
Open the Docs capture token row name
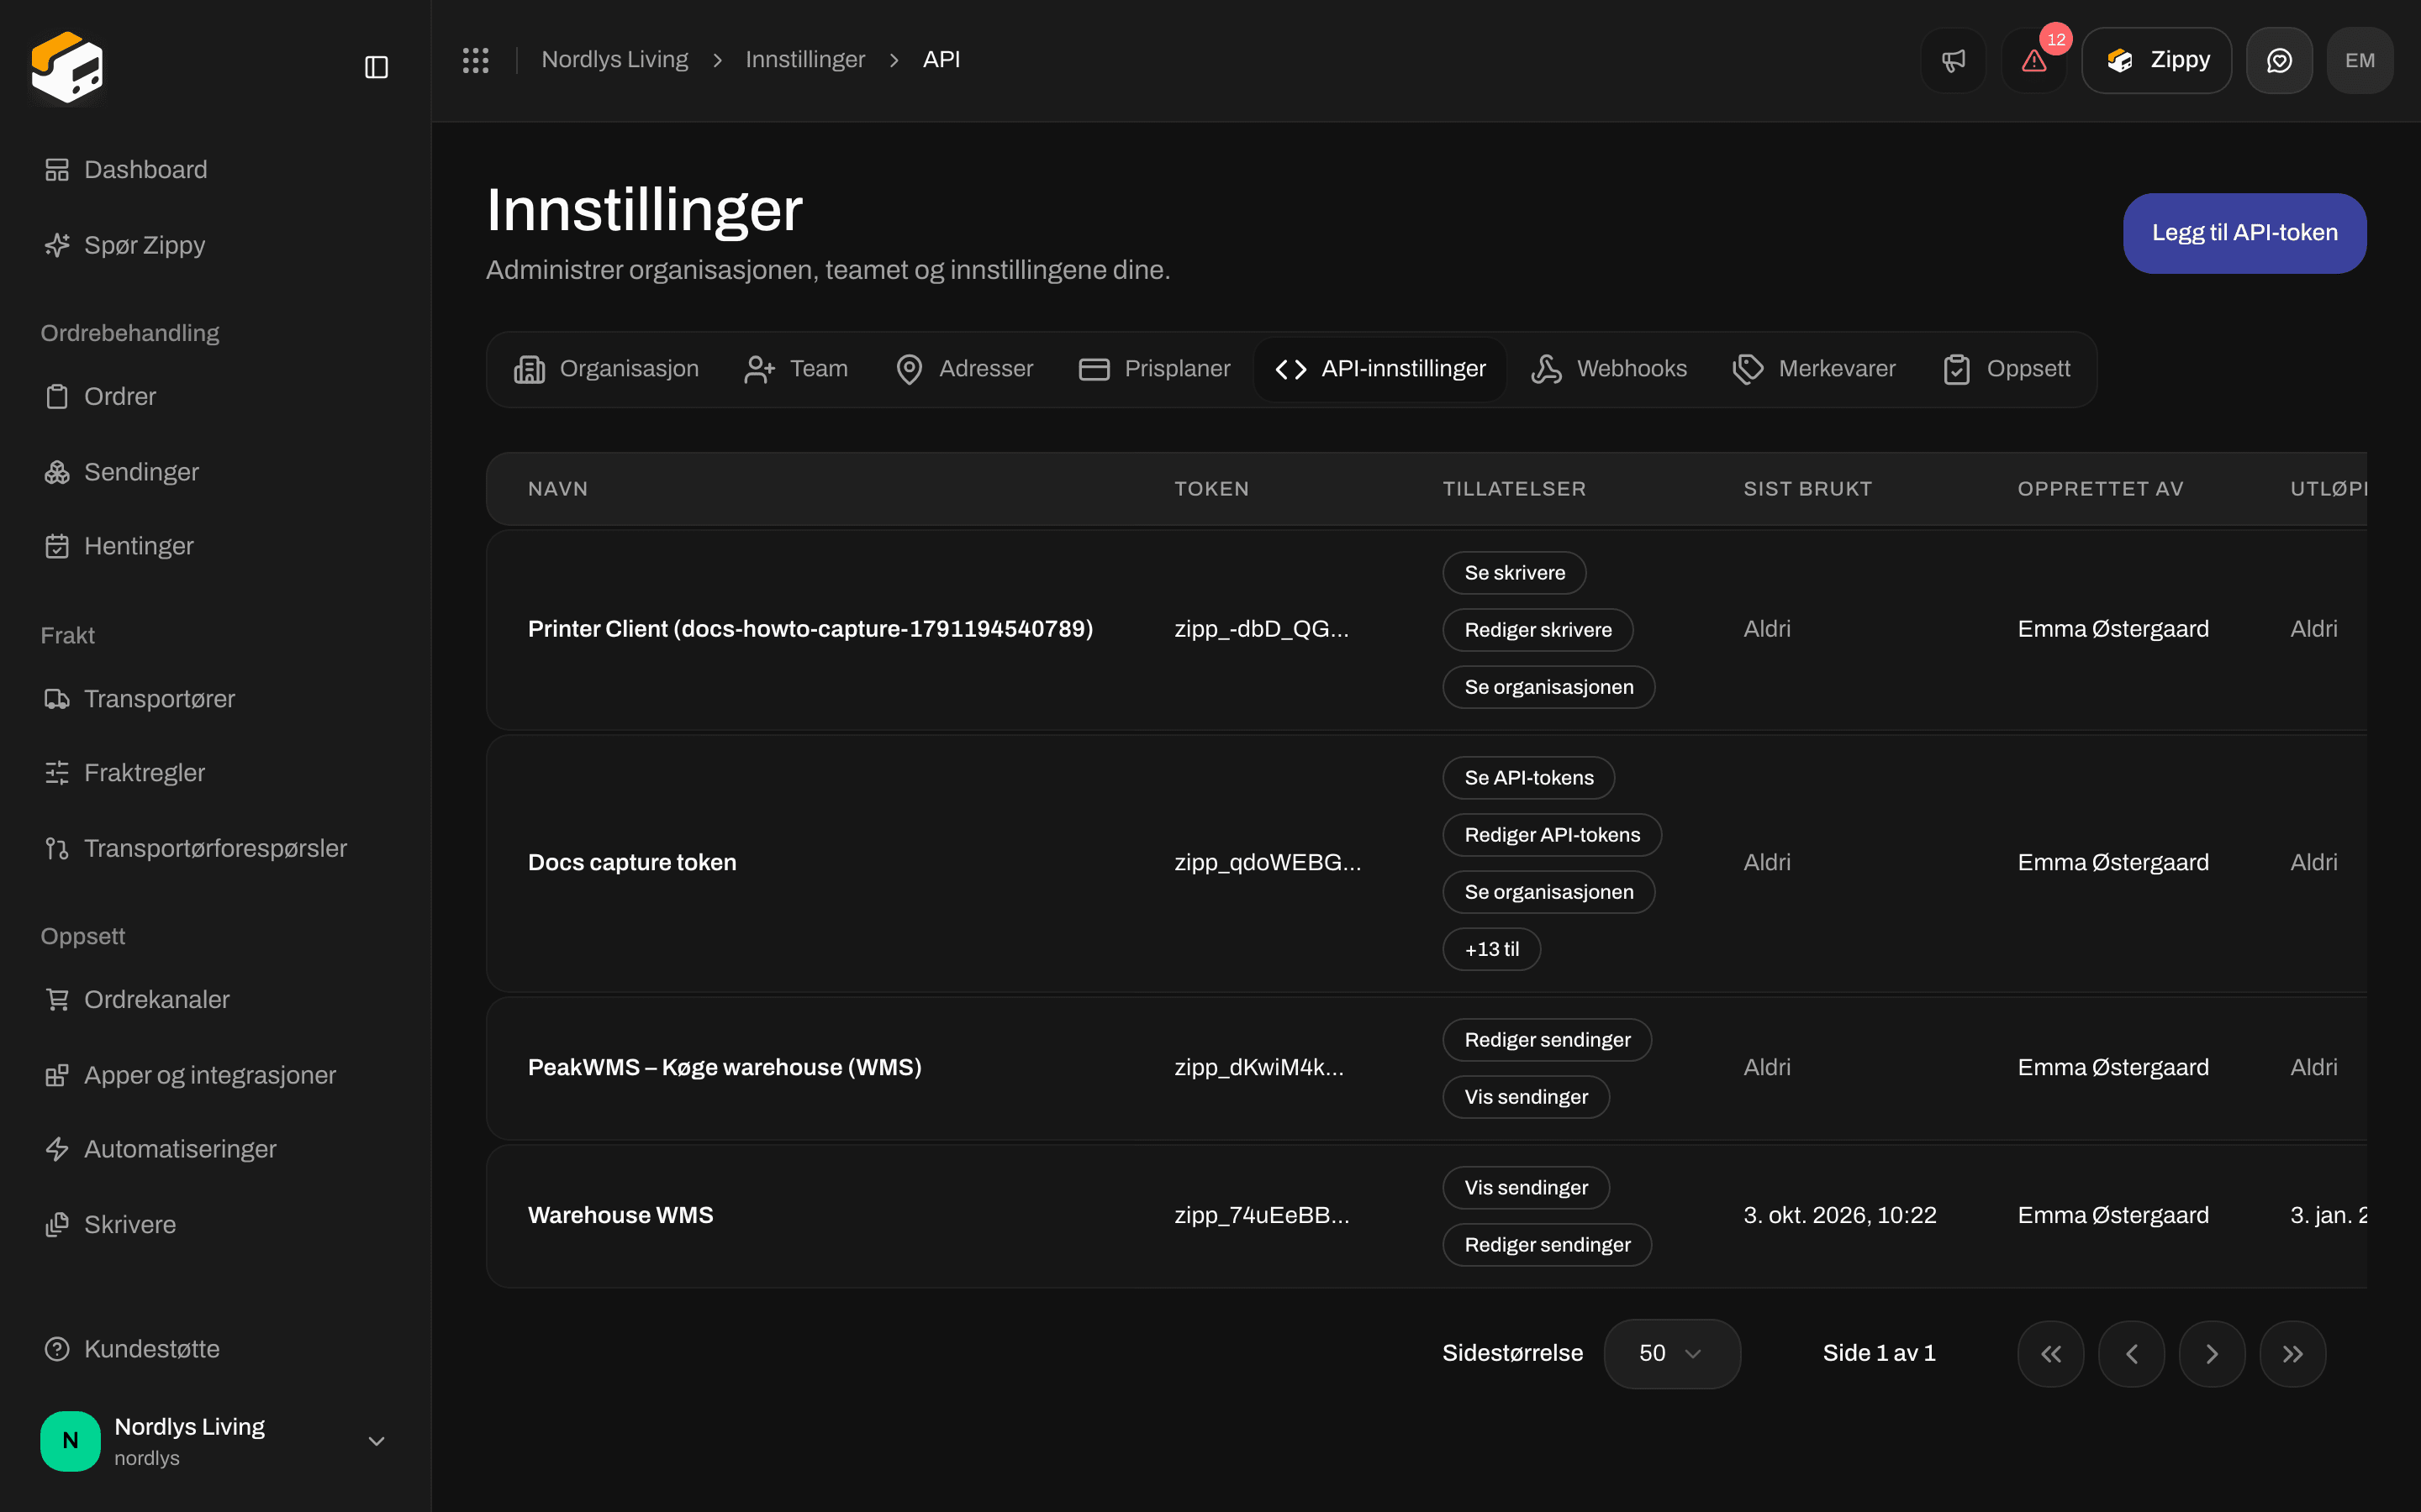pos(632,862)
